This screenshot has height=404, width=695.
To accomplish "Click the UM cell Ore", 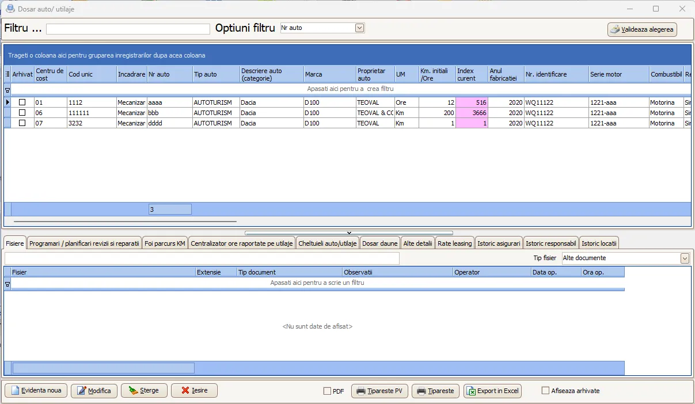I will [406, 102].
